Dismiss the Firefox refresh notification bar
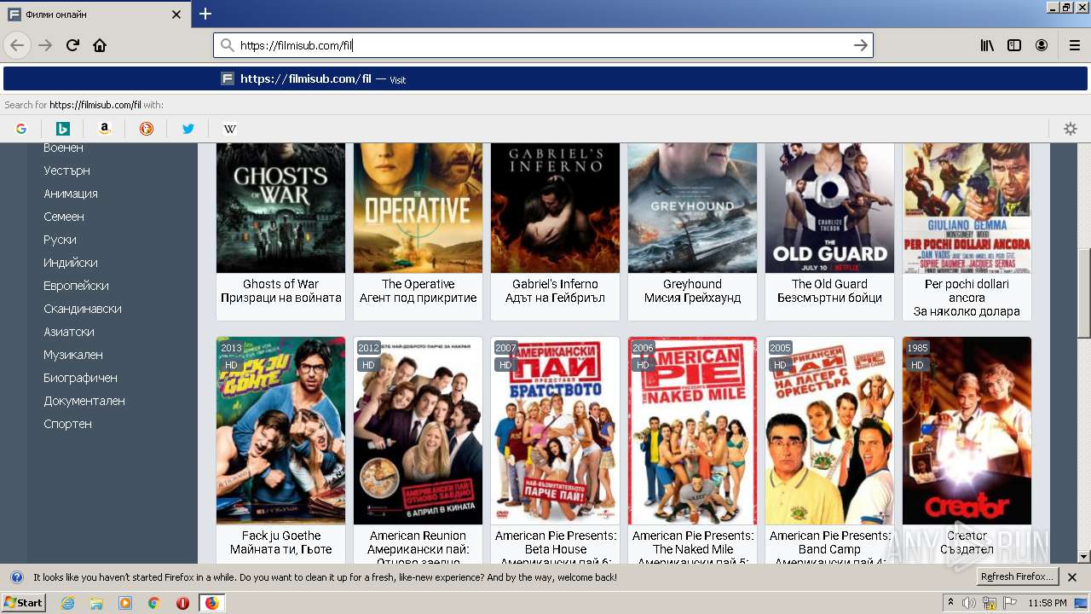Image resolution: width=1091 pixels, height=614 pixels. click(x=1072, y=577)
